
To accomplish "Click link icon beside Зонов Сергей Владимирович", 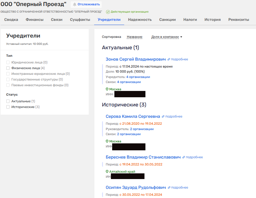I will pos(169,59).
